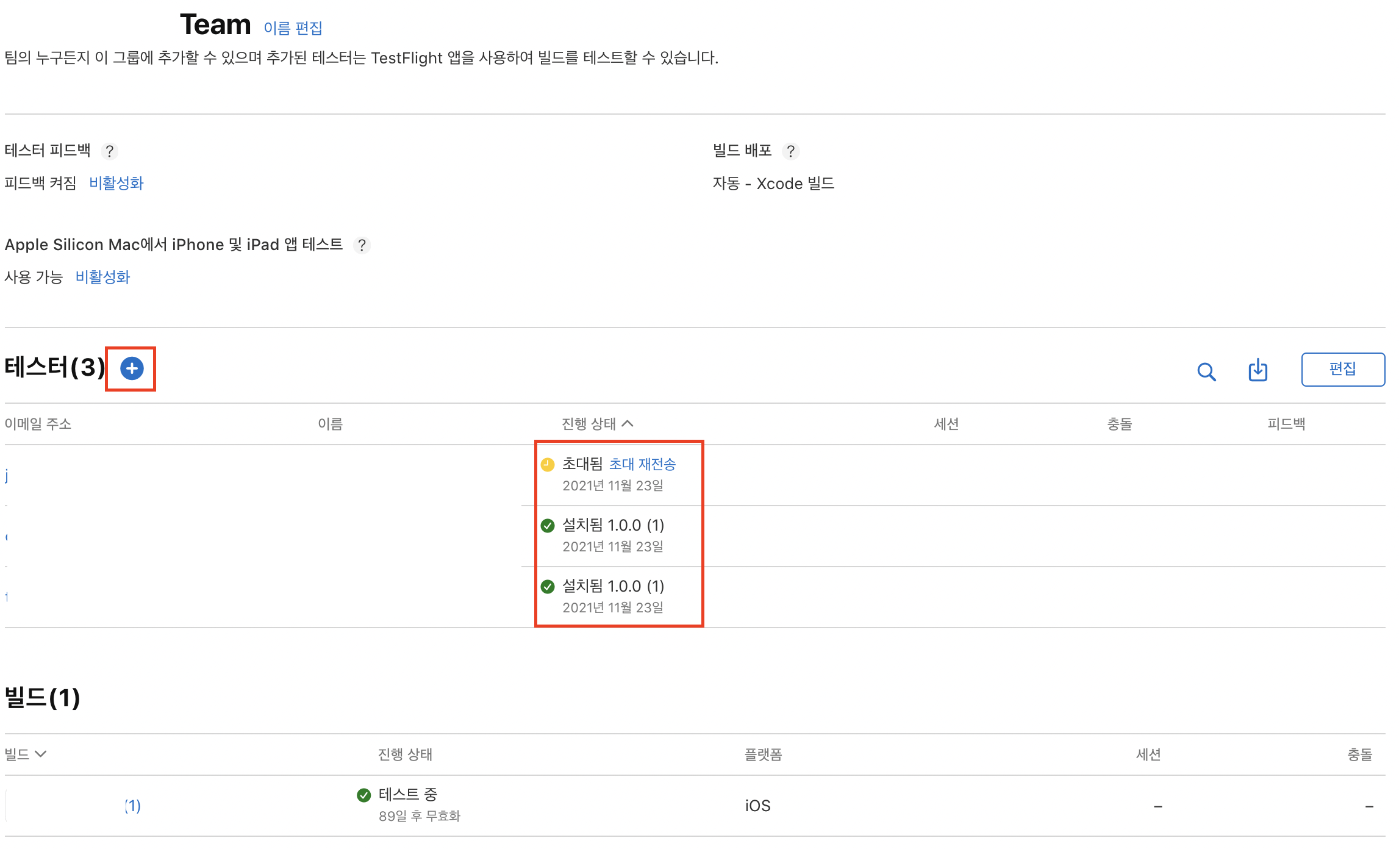Click the 피드백 column header

(1286, 424)
